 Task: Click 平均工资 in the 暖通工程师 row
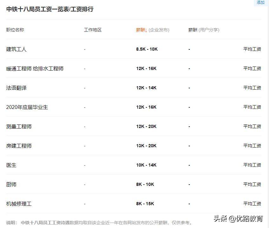252,68
